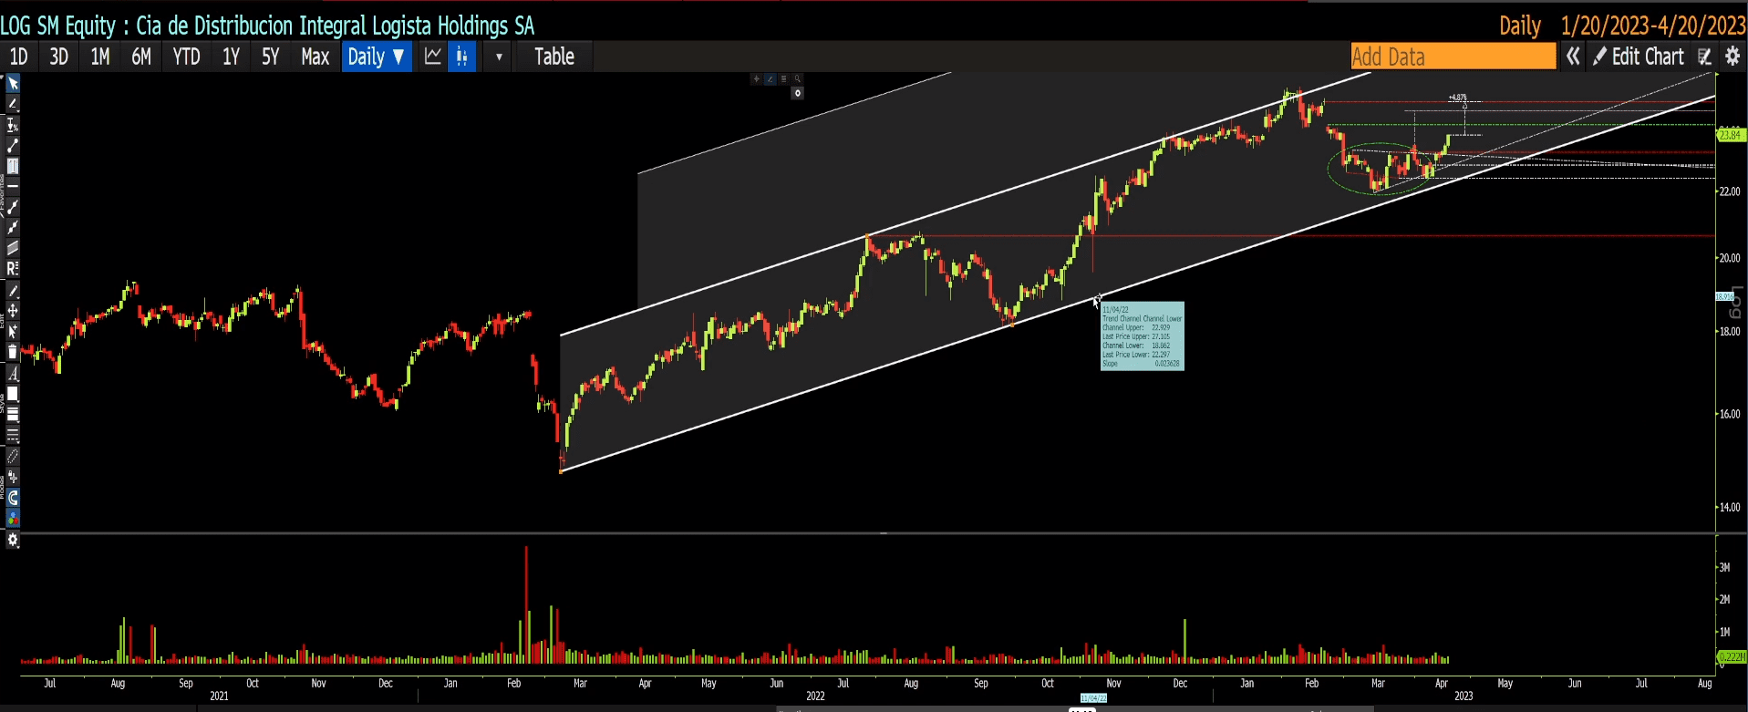Select the 5Y range
The height and width of the screenshot is (712, 1748).
pyautogui.click(x=271, y=57)
